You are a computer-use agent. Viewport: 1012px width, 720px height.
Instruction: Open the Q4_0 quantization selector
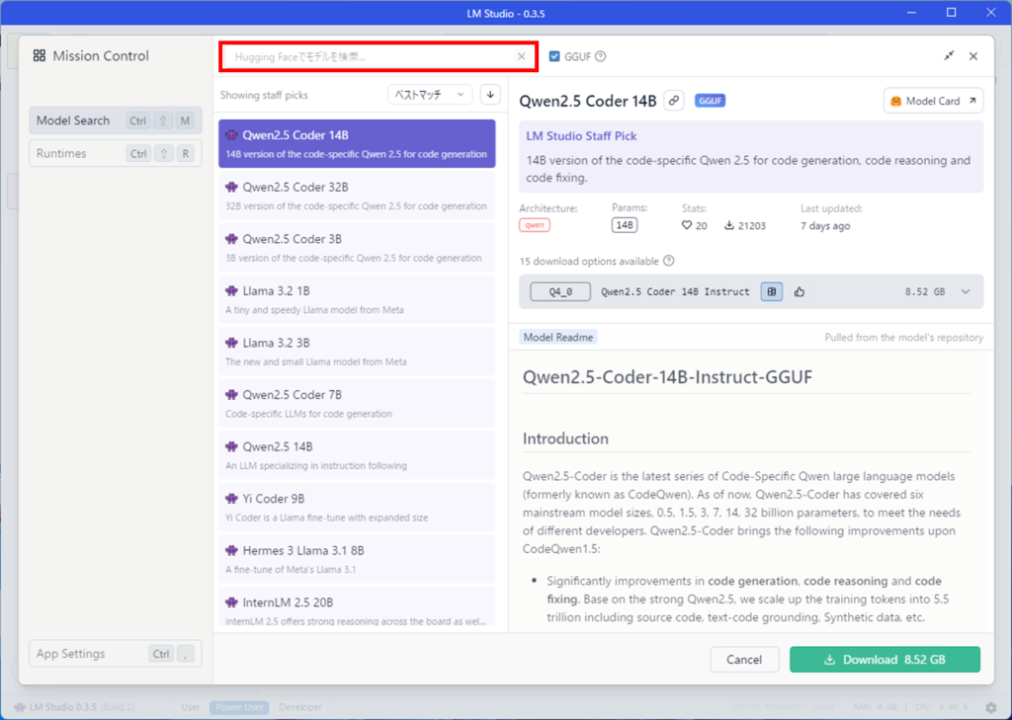tap(560, 291)
